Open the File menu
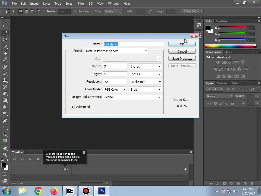The height and width of the screenshot is (196, 261). click(14, 4)
